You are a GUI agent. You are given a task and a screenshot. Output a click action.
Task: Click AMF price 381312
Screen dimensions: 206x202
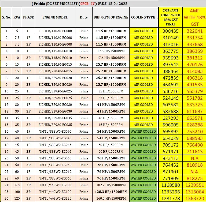(194, 58)
